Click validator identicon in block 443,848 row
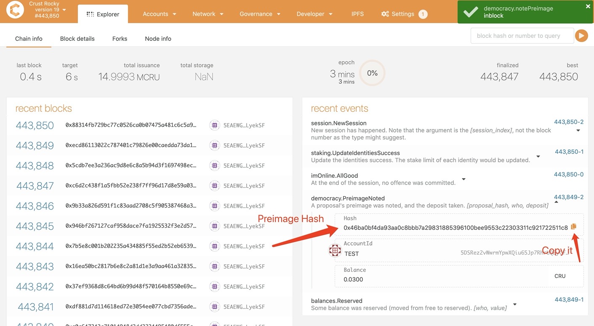 click(215, 166)
